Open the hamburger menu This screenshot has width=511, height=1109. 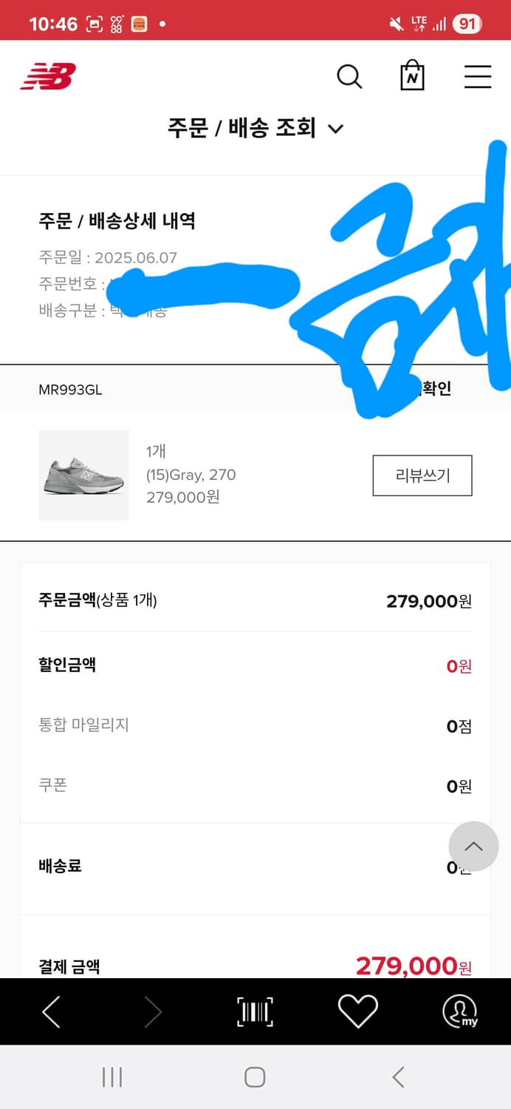coord(478,76)
